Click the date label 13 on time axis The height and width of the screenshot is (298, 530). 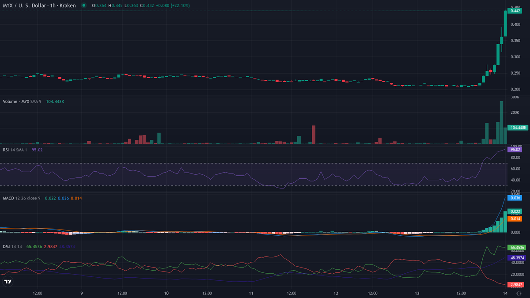click(417, 293)
